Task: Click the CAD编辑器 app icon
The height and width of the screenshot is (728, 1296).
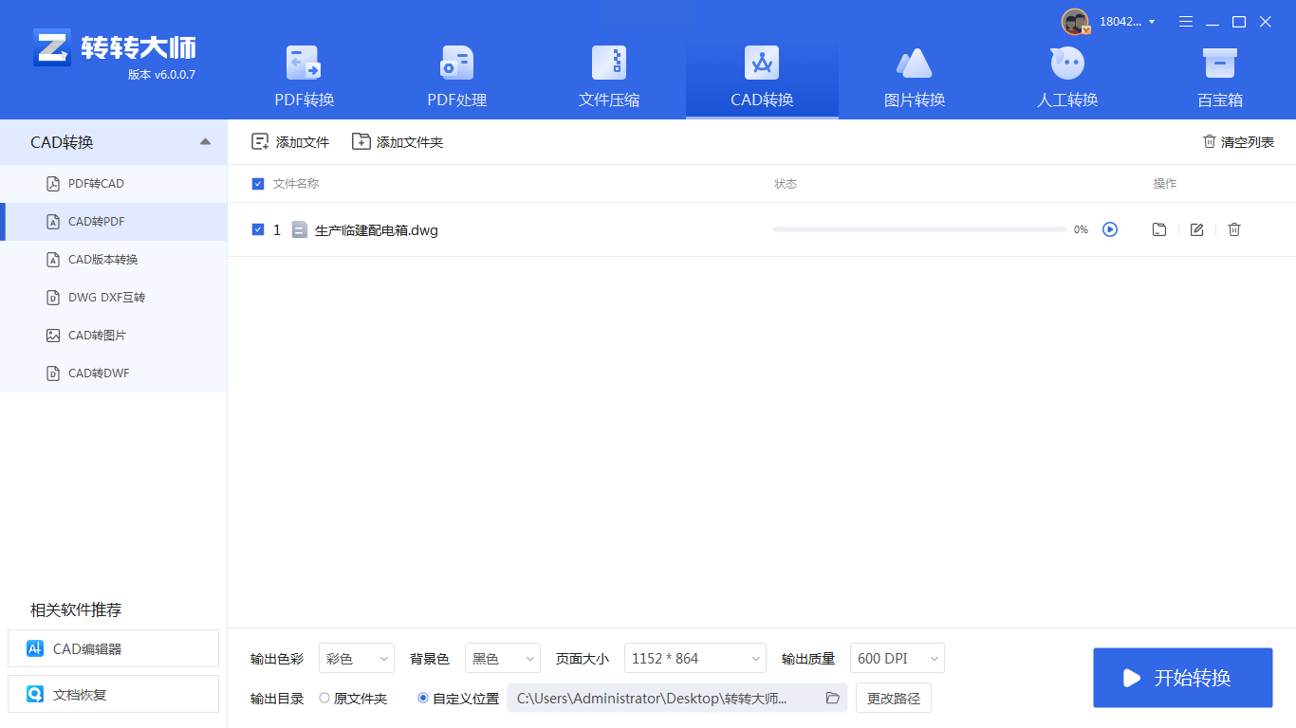Action: click(35, 649)
